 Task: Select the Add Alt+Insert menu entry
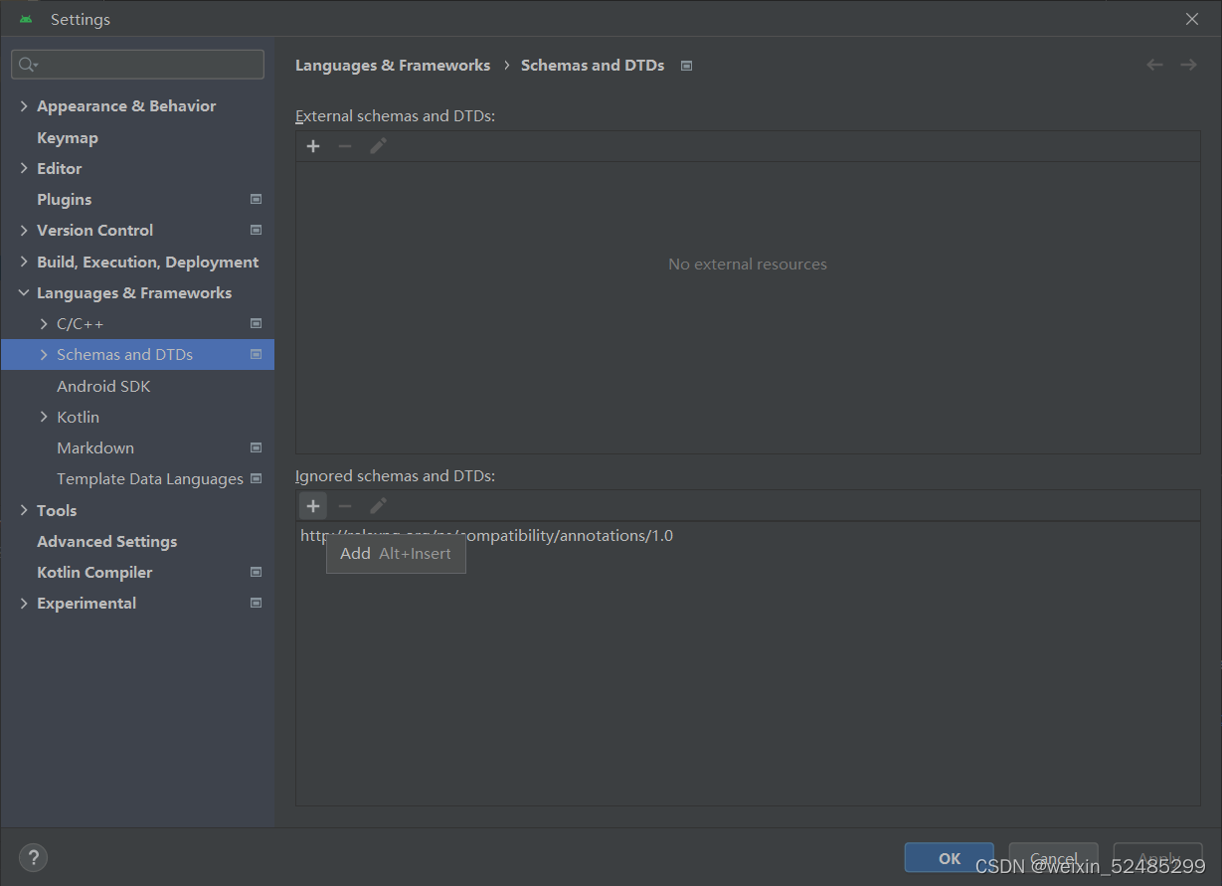(396, 554)
